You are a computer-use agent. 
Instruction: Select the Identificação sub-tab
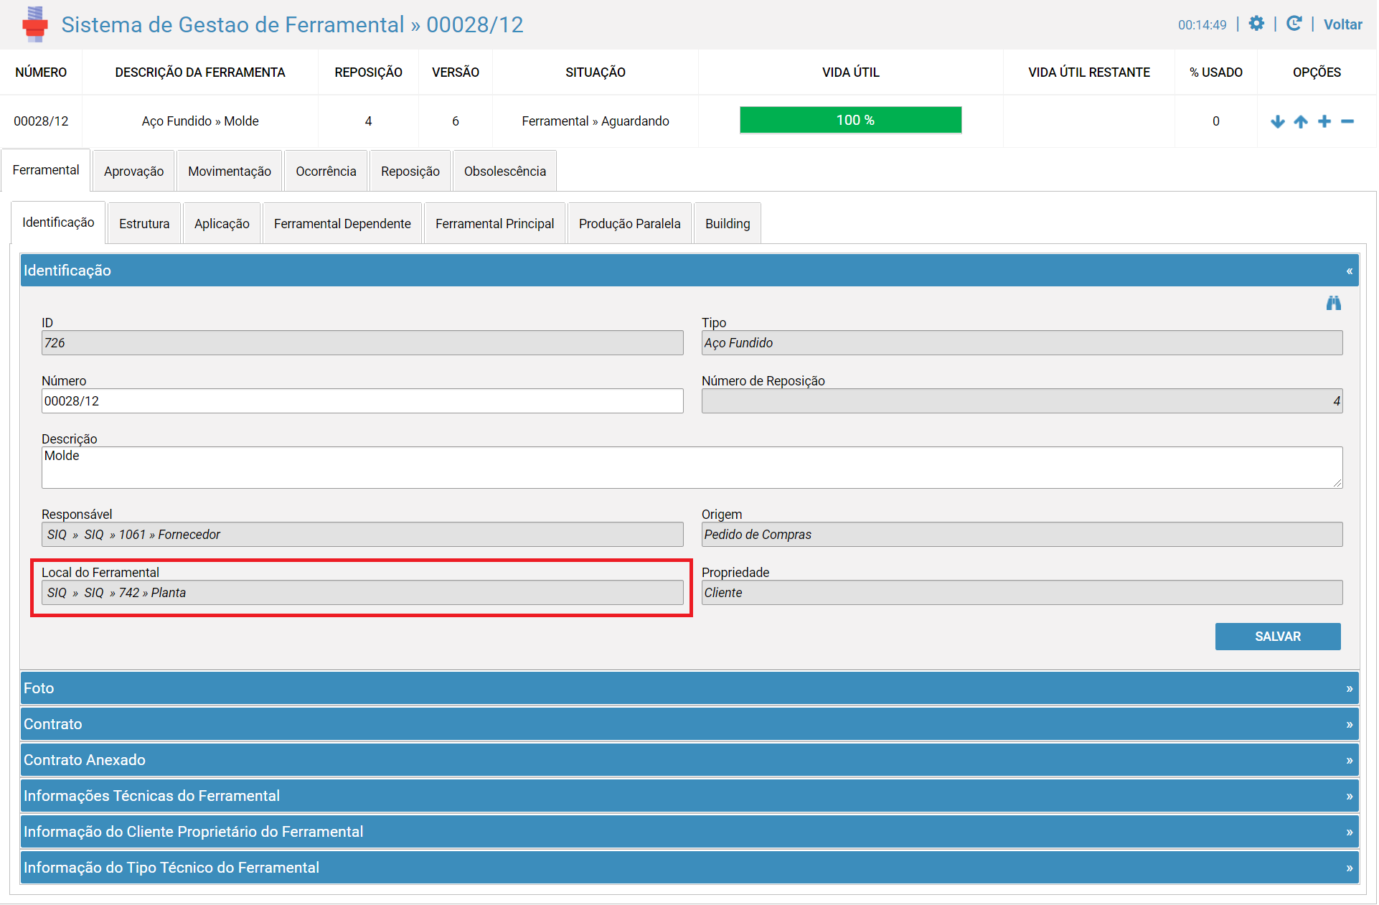(x=58, y=222)
